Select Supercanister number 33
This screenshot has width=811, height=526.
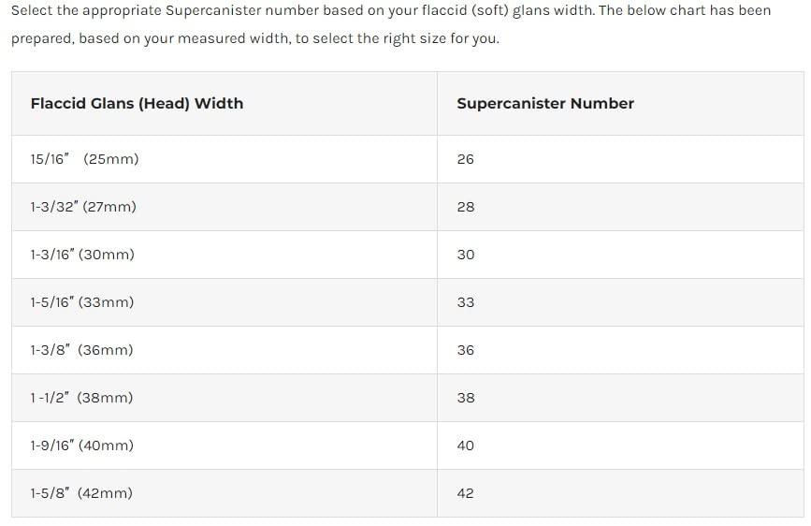pos(466,302)
